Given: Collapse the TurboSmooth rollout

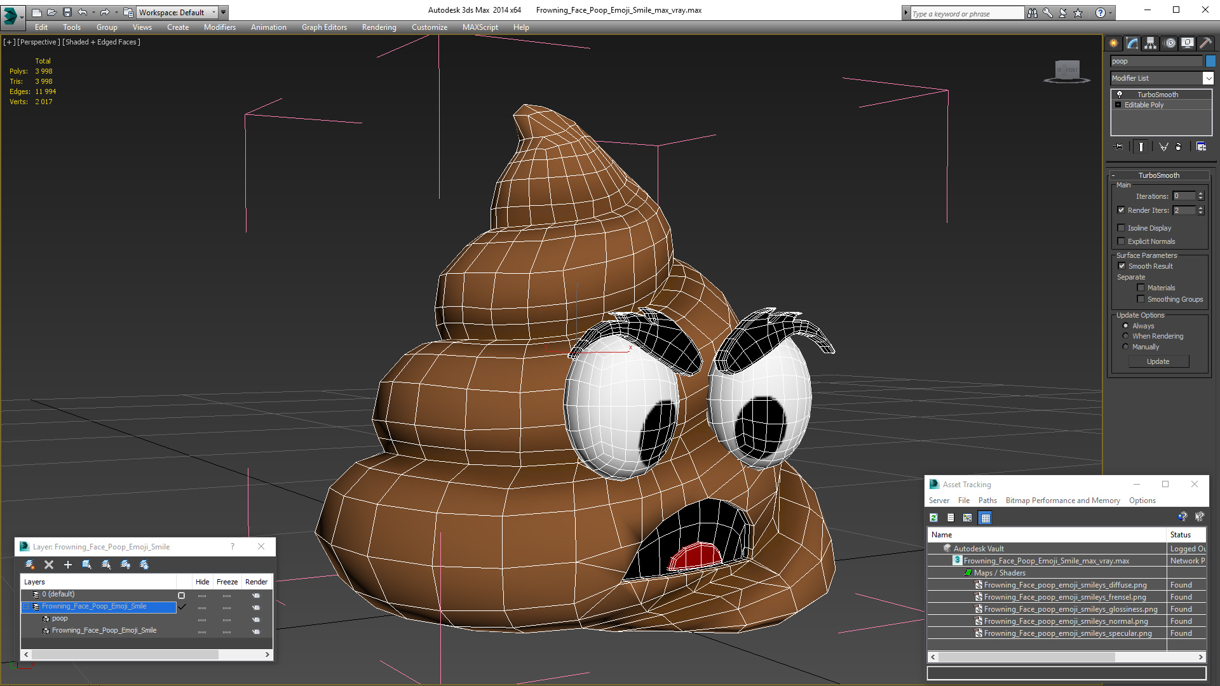Looking at the screenshot, I should (x=1113, y=175).
